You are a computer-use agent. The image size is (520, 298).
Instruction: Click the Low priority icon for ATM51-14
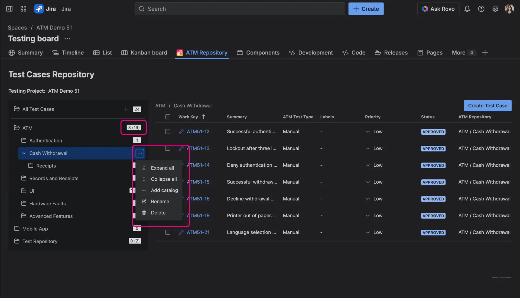(x=368, y=165)
